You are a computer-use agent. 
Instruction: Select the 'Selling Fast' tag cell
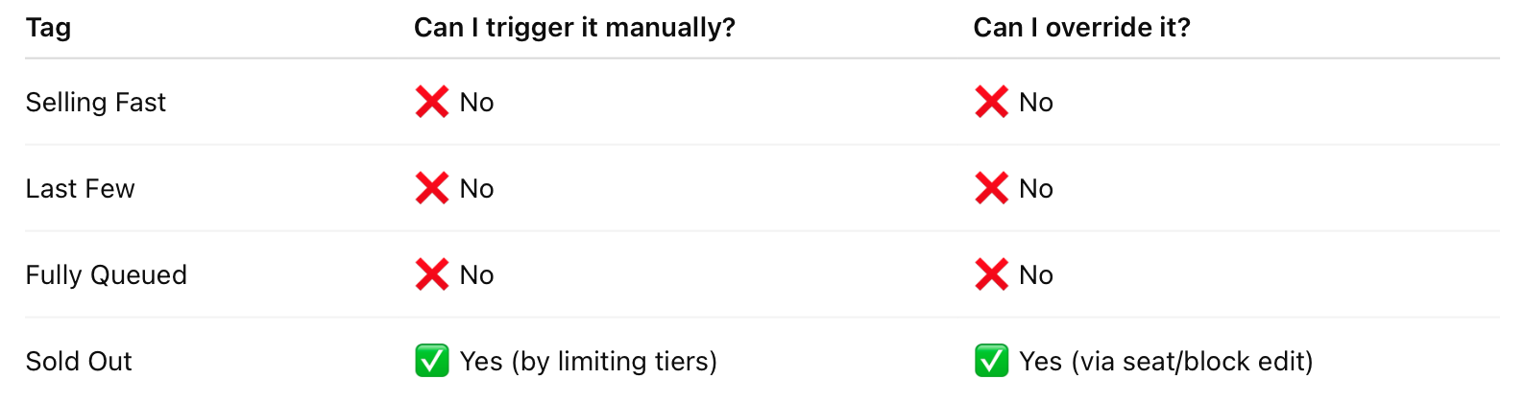point(95,102)
